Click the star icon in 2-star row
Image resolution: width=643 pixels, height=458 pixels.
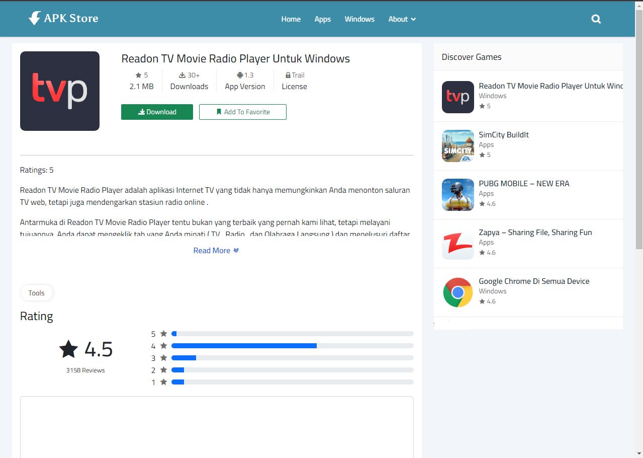tap(163, 370)
